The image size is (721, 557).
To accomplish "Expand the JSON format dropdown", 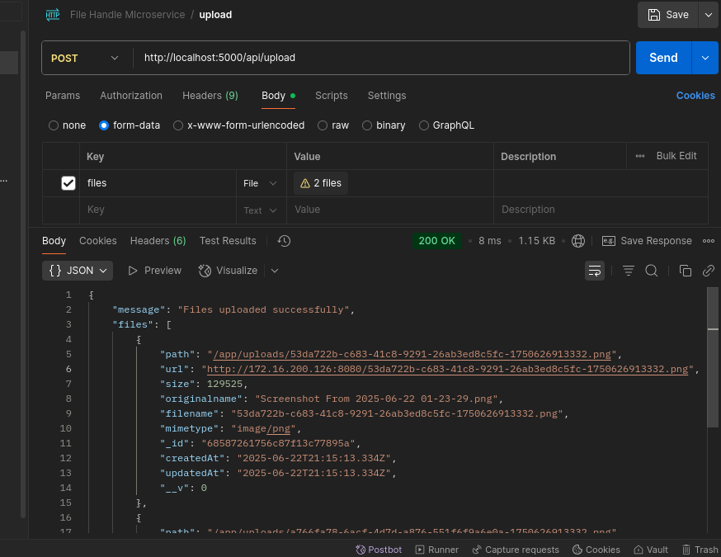I will [x=79, y=271].
